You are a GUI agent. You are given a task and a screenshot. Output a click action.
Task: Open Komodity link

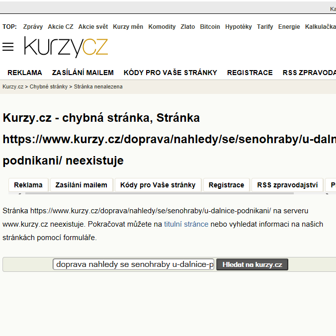[162, 27]
